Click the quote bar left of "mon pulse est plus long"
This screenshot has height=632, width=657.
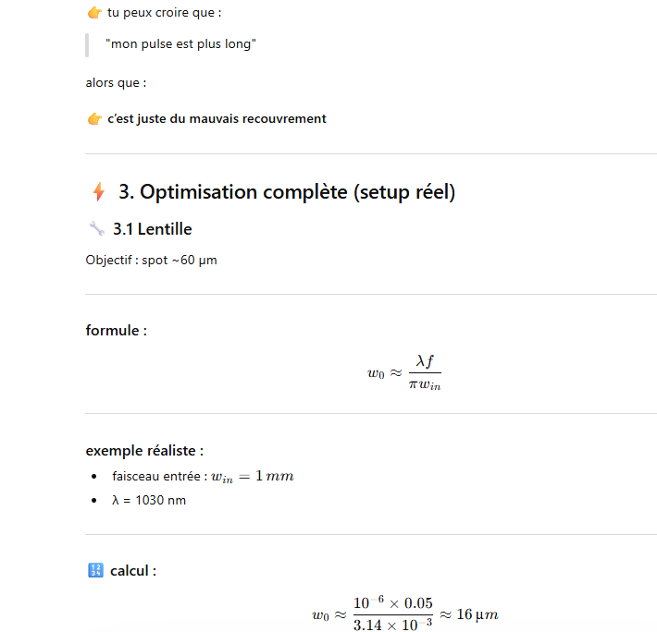(87, 44)
